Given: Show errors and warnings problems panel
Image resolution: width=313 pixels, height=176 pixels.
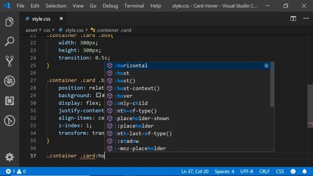Looking at the screenshot, I should (x=16, y=172).
